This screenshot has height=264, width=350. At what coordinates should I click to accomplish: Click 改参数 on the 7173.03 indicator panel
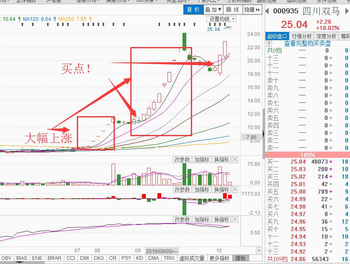point(182,189)
